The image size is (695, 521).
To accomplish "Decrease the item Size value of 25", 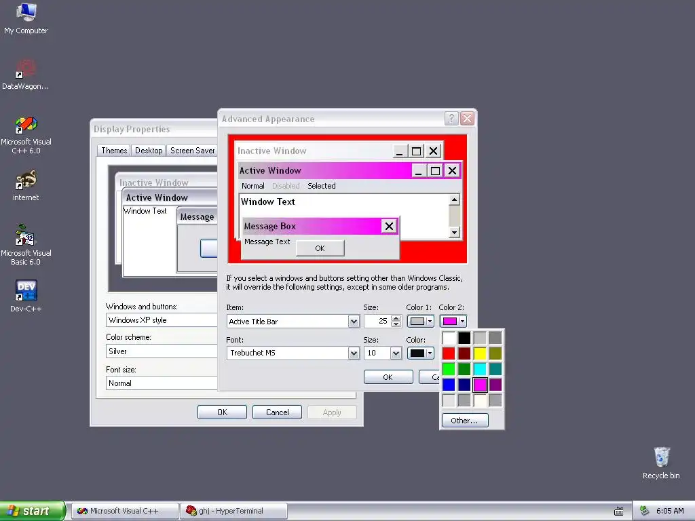I will point(396,324).
